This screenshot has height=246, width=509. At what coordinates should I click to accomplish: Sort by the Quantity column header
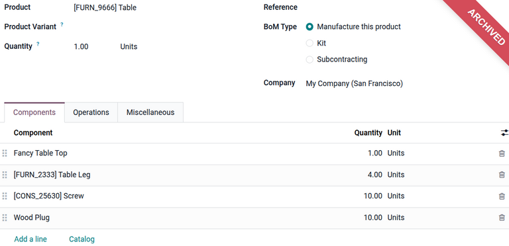368,133
